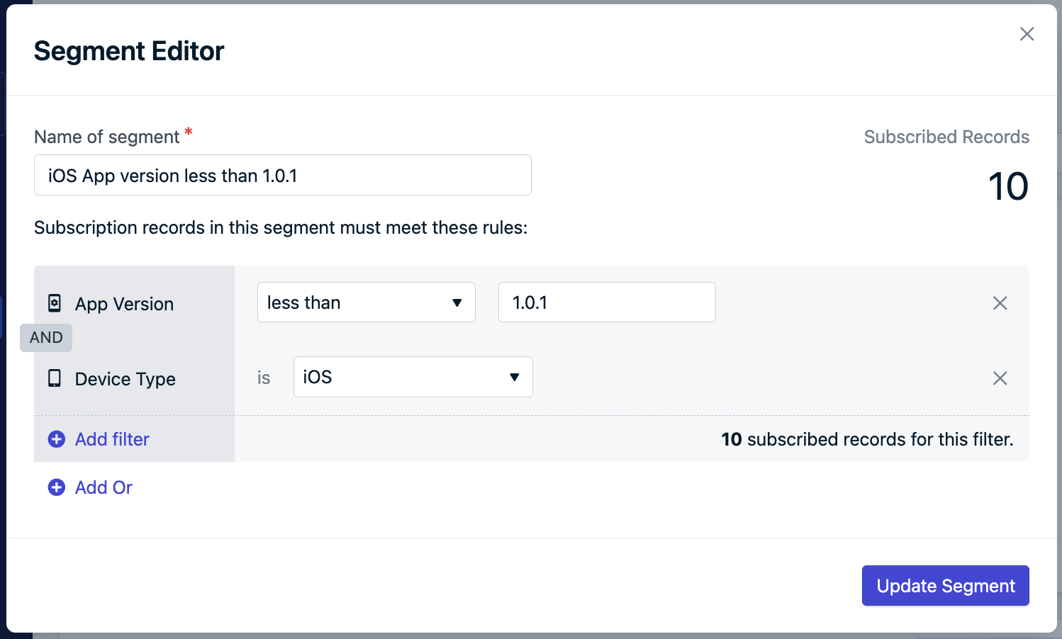Click the AND operator badge
Image resolution: width=1062 pixels, height=639 pixels.
tap(46, 338)
